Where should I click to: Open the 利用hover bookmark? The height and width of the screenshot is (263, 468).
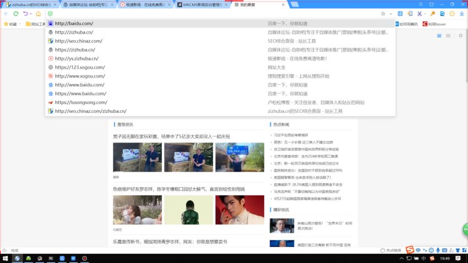[434, 24]
